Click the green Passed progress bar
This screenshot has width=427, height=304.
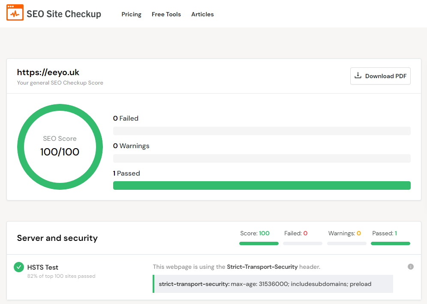pyautogui.click(x=262, y=185)
